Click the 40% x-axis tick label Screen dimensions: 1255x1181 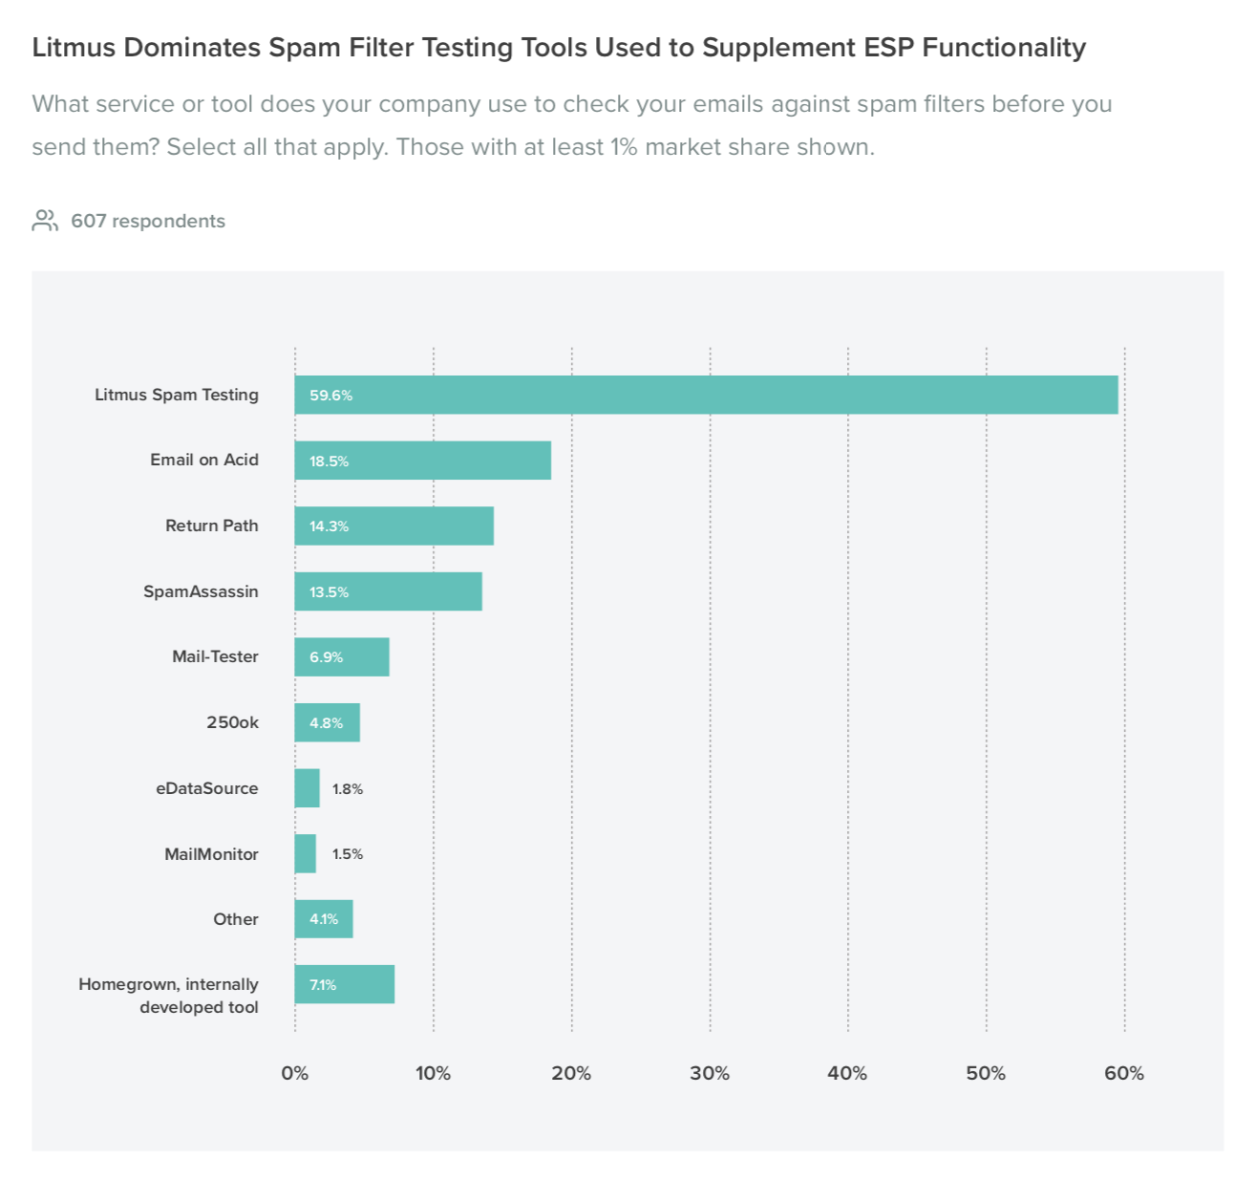pyautogui.click(x=847, y=1073)
